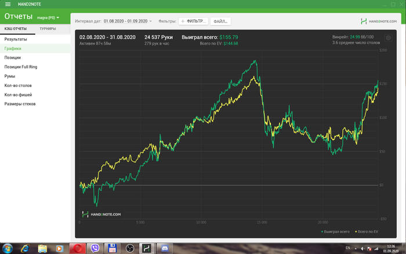The image size is (406, 254).
Task: Click the Отчеты heading
Action: pyautogui.click(x=19, y=16)
